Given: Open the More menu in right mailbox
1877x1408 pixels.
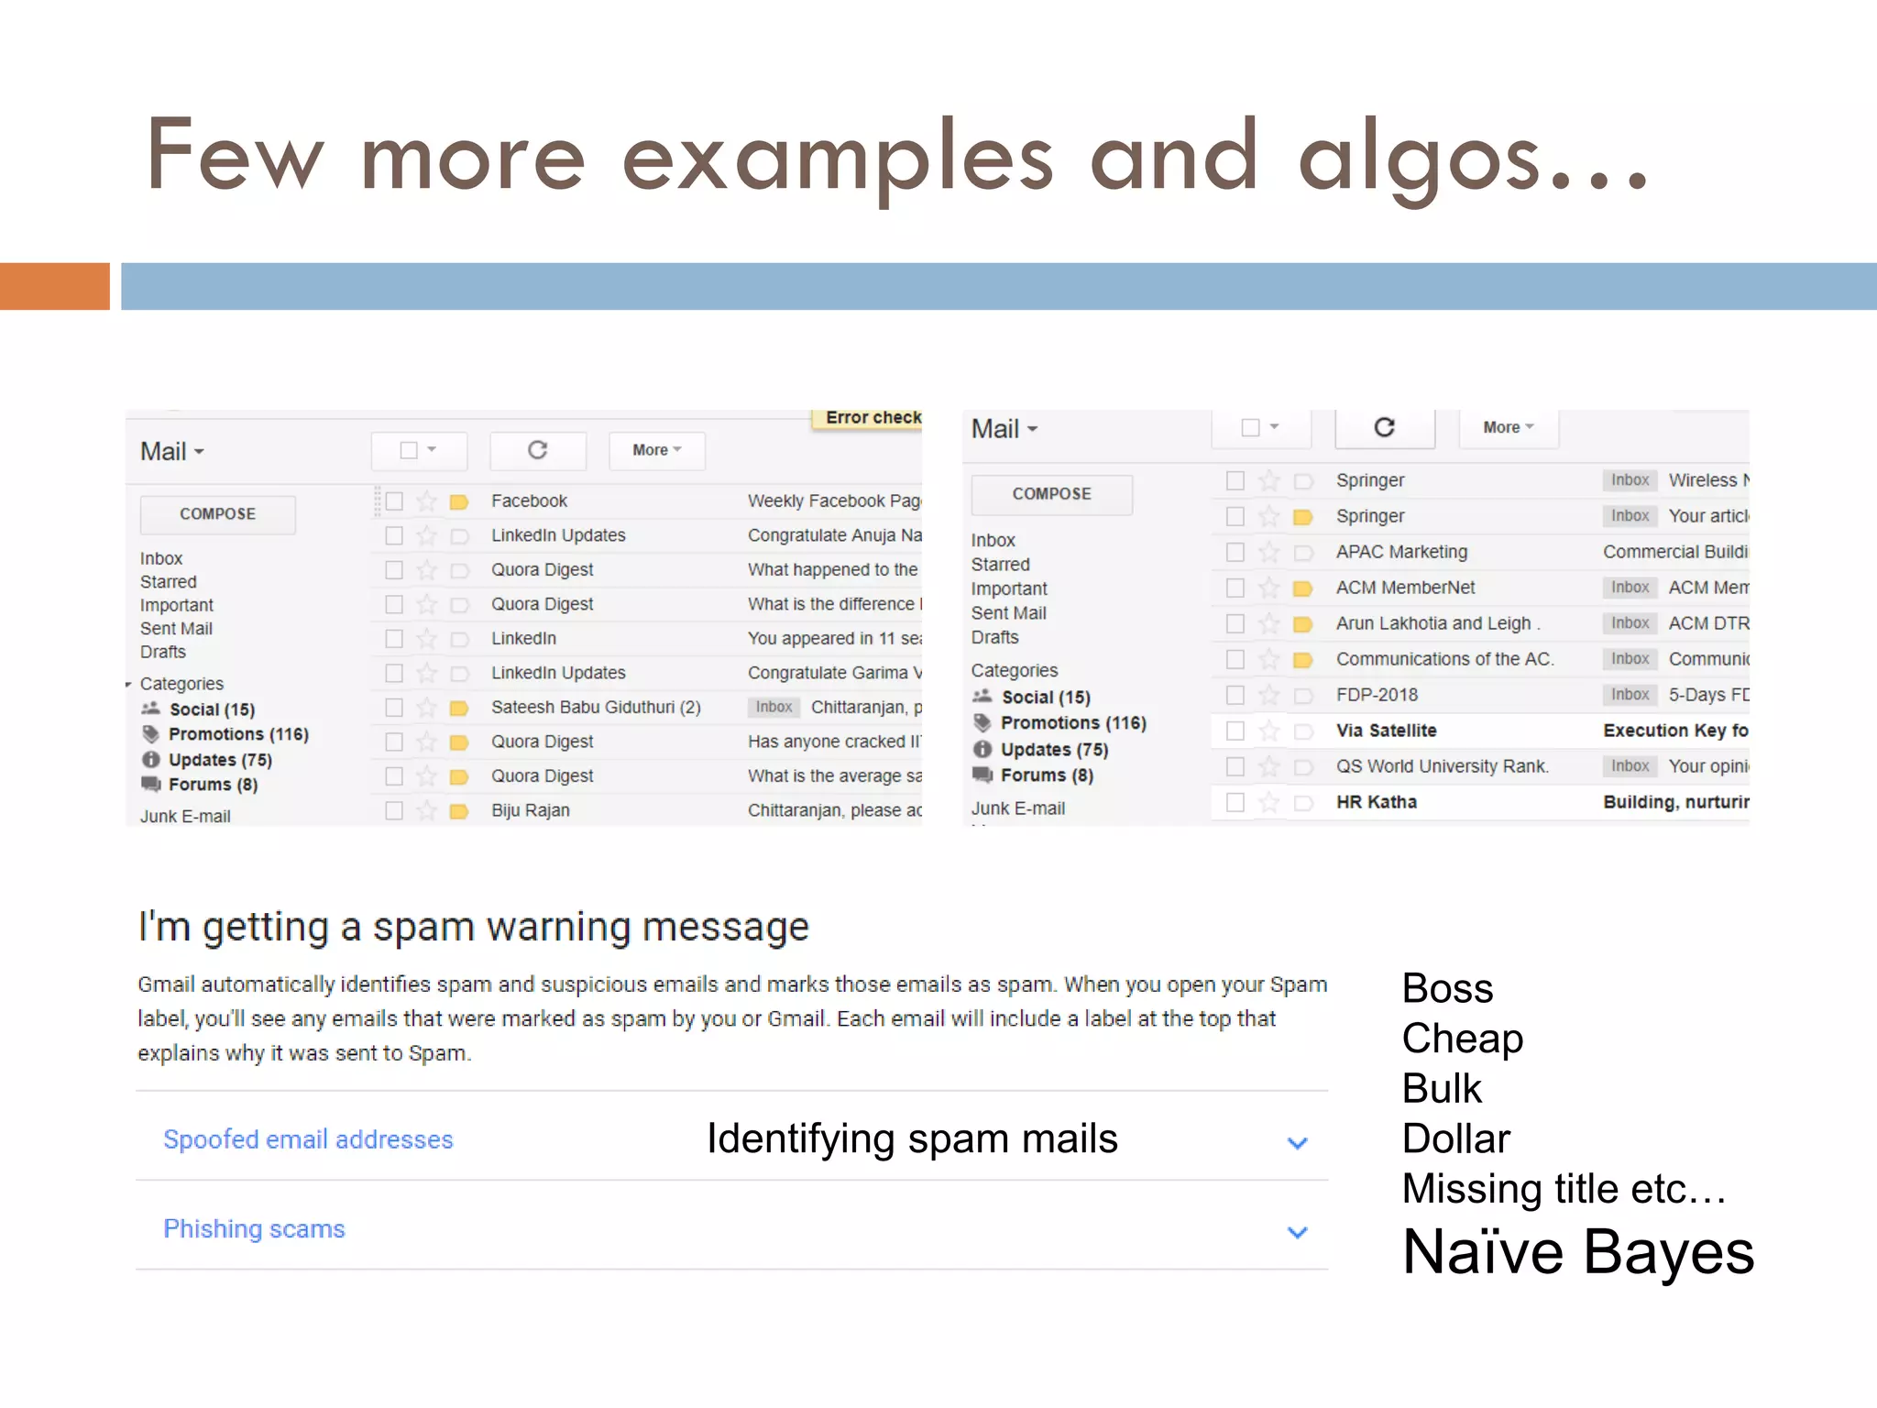Looking at the screenshot, I should tap(1509, 427).
